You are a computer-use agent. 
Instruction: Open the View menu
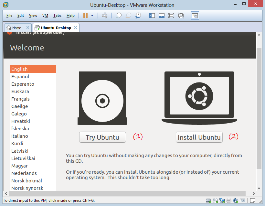click(x=33, y=16)
